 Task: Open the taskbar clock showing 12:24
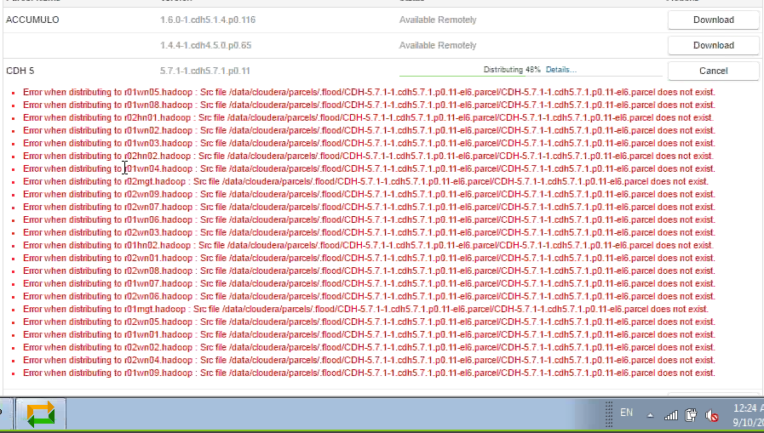[748, 414]
